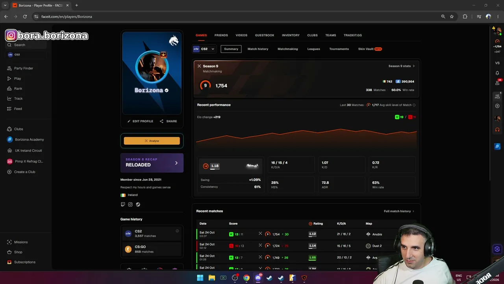504x284 pixels.
Task: Open the CS2 game selector dropdown
Action: click(x=204, y=49)
